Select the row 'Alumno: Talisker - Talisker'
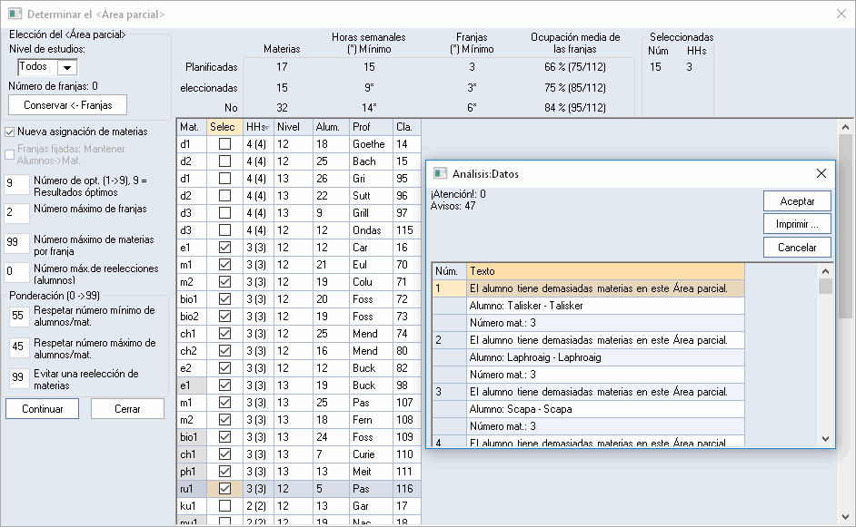The width and height of the screenshot is (856, 527). click(605, 306)
